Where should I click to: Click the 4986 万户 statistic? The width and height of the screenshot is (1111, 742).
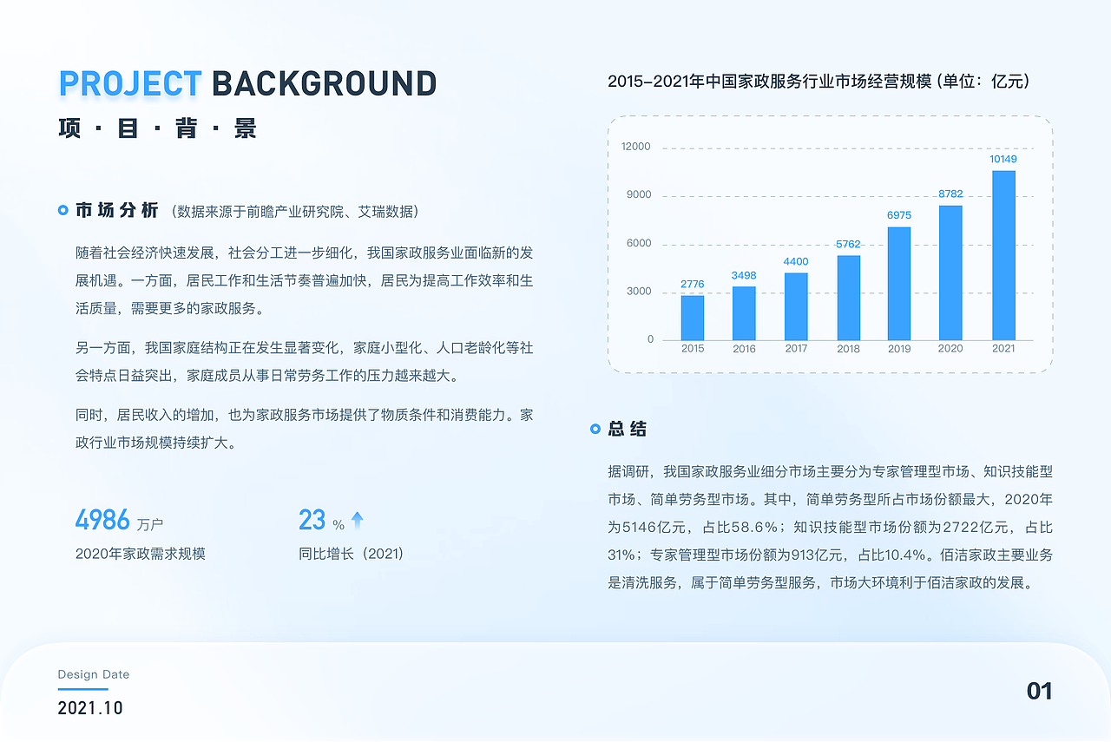[120, 520]
